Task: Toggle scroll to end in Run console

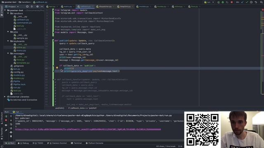Action: [11, 128]
